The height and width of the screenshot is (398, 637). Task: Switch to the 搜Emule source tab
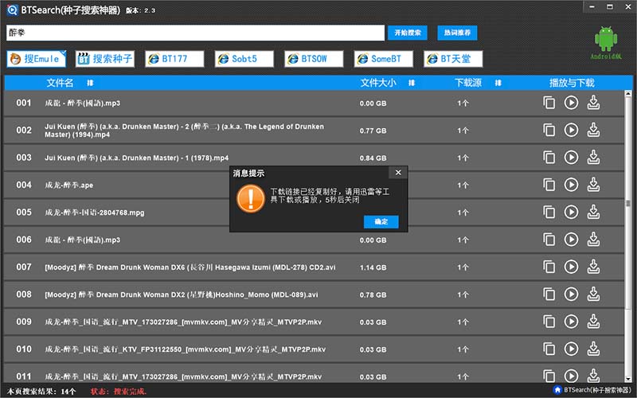coord(37,59)
